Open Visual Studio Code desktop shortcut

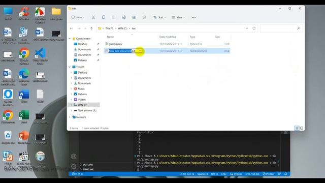(x=40, y=56)
